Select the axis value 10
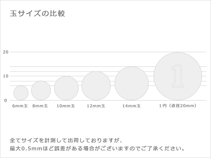The height and width of the screenshot is (158, 211). click(5, 76)
